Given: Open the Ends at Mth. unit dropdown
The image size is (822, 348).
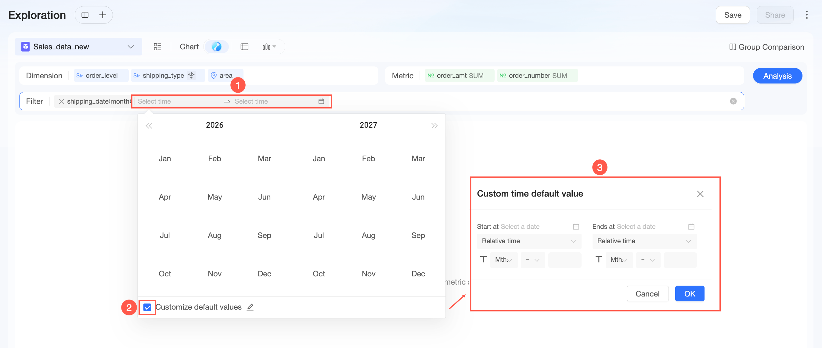Looking at the screenshot, I should pyautogui.click(x=619, y=260).
